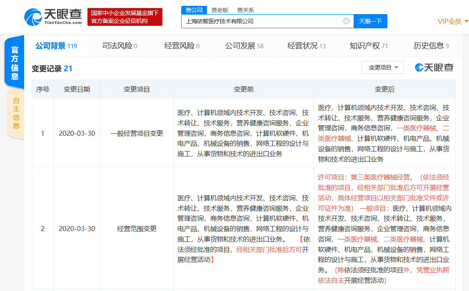The width and height of the screenshot is (469, 291).
Task: Select the 查公司 search tab
Action: (x=194, y=10)
